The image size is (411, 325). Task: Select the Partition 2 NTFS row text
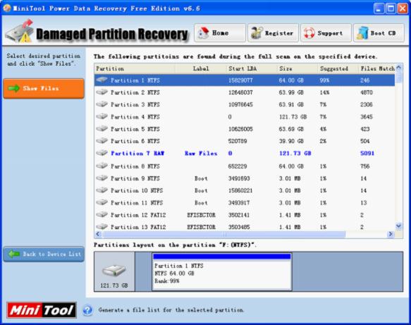[135, 92]
